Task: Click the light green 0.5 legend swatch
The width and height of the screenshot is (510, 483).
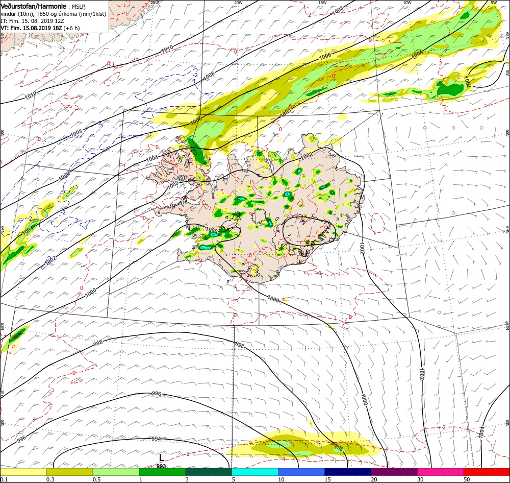Action: click(x=116, y=472)
